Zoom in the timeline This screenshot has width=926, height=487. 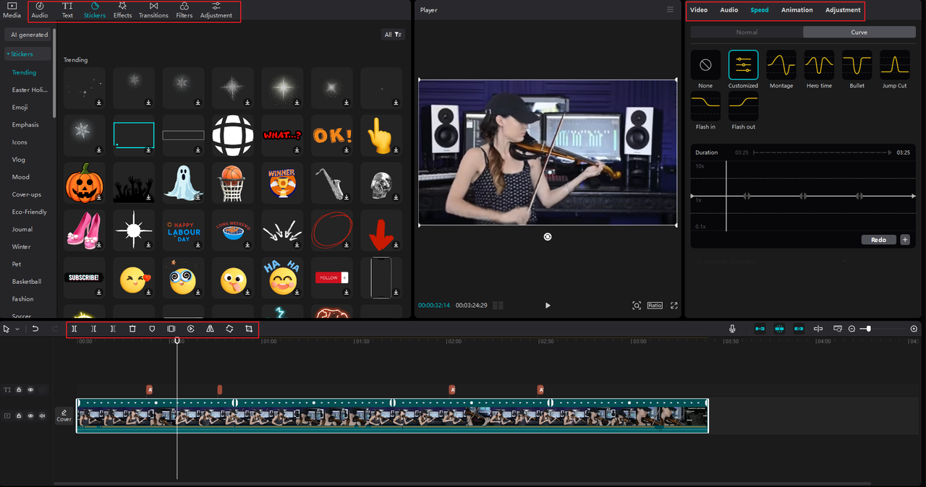click(914, 329)
